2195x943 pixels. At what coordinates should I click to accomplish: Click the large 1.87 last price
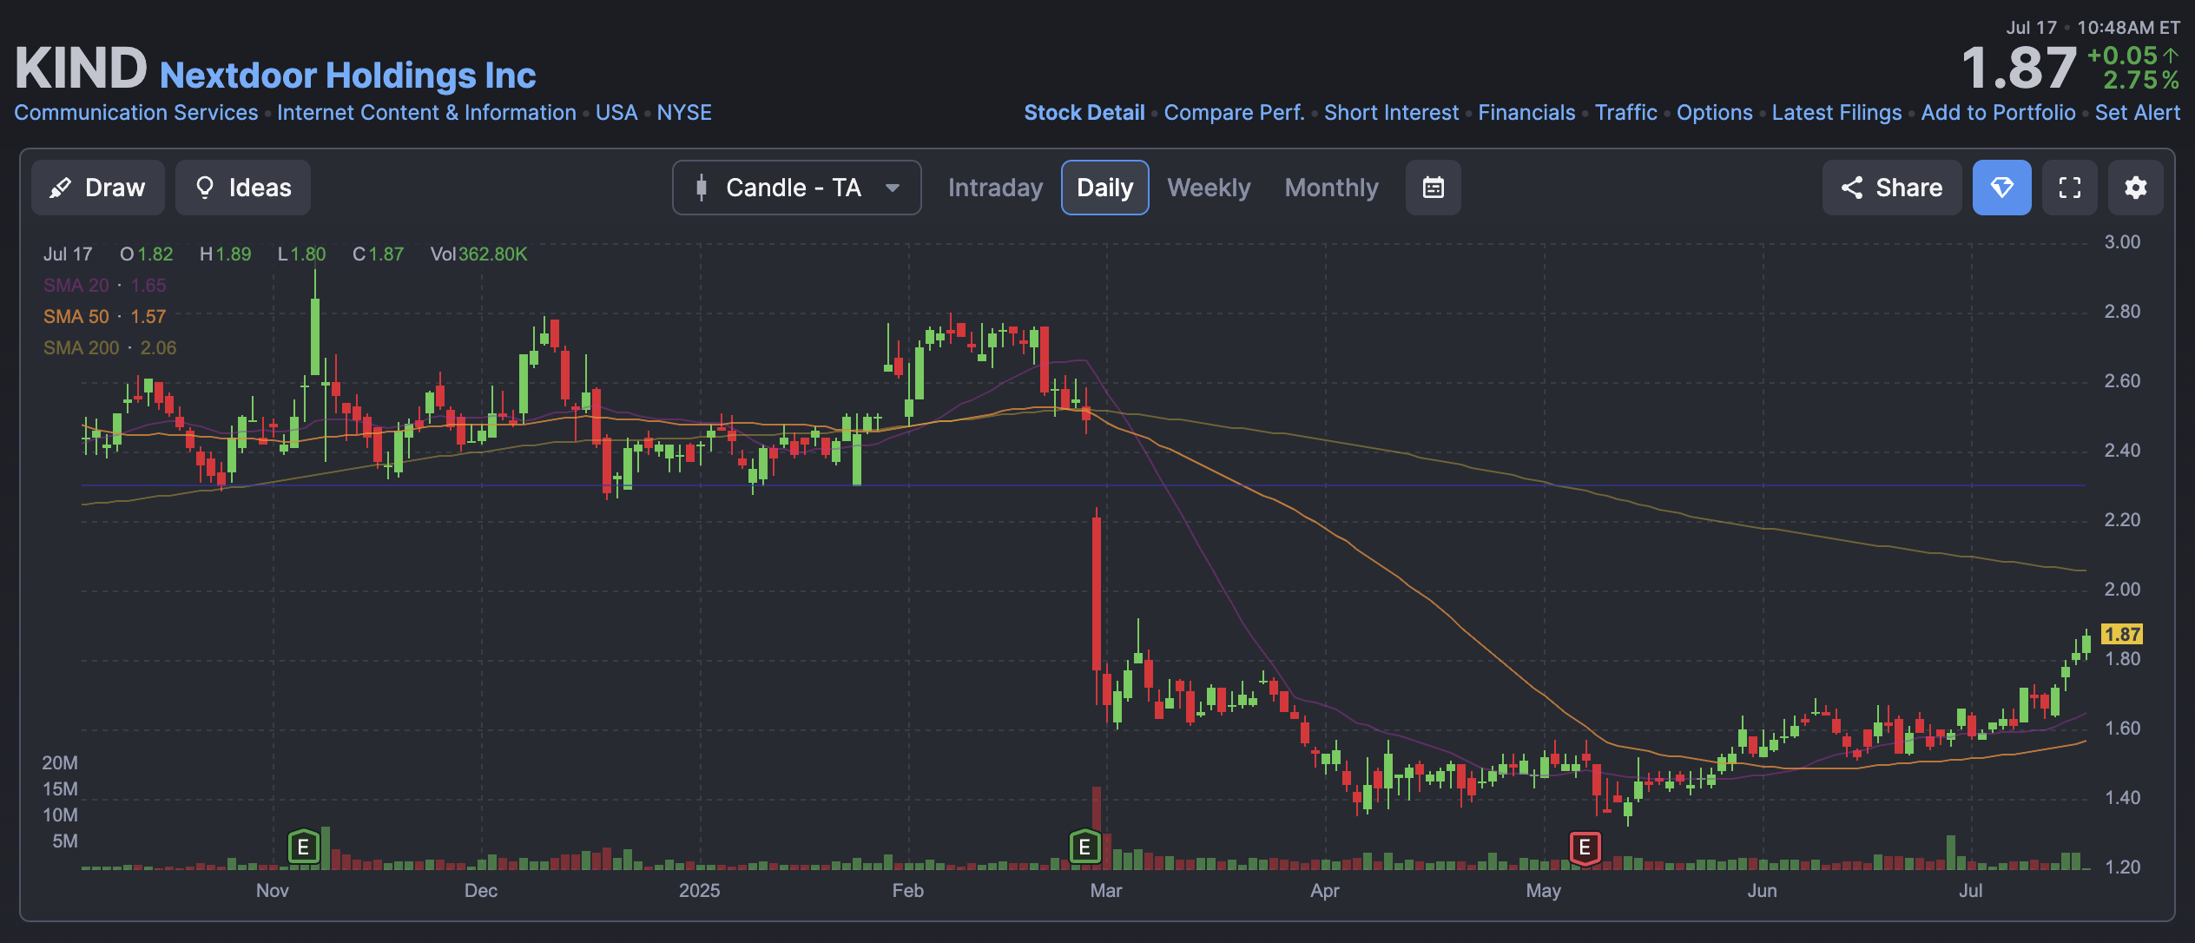tap(2019, 69)
